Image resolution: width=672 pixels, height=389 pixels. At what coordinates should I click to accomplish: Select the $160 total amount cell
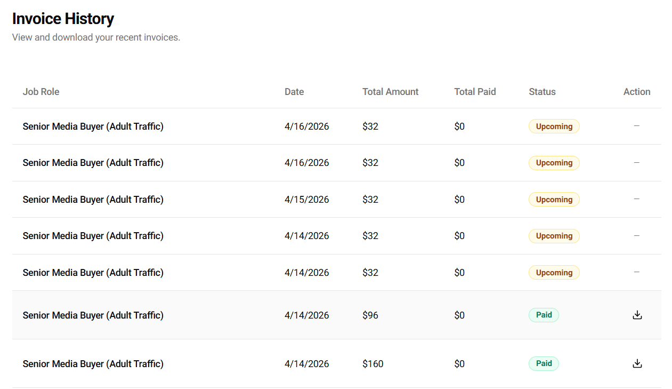373,364
